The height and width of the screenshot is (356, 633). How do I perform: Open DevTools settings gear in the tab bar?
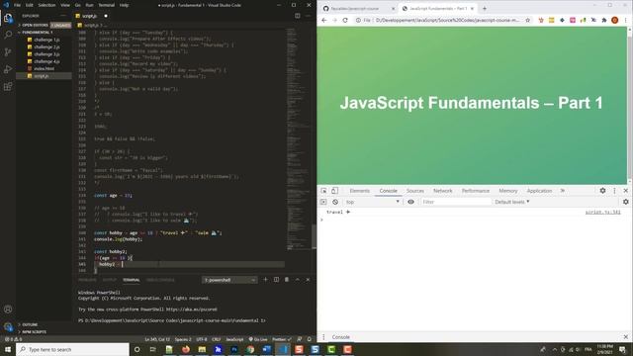point(602,191)
